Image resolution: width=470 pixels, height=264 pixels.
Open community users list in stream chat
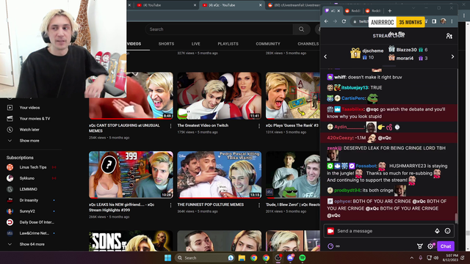pos(449,36)
